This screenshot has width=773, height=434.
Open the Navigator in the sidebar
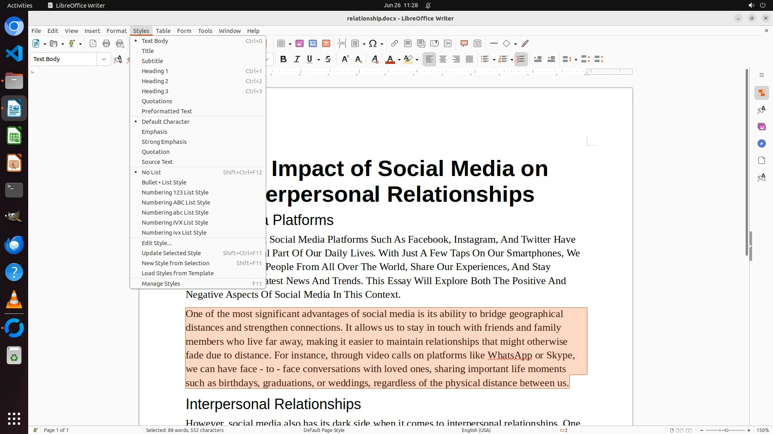(761, 143)
